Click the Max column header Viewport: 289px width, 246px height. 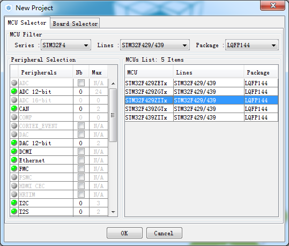(x=99, y=72)
